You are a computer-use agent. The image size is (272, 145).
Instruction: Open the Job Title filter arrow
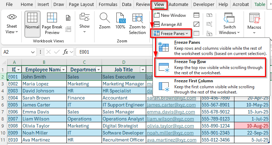pyautogui.click(x=143, y=70)
